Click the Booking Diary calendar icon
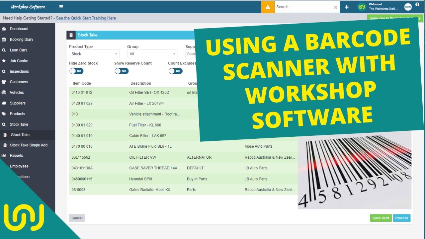Viewport: 425px width, 239px height. click(4, 40)
